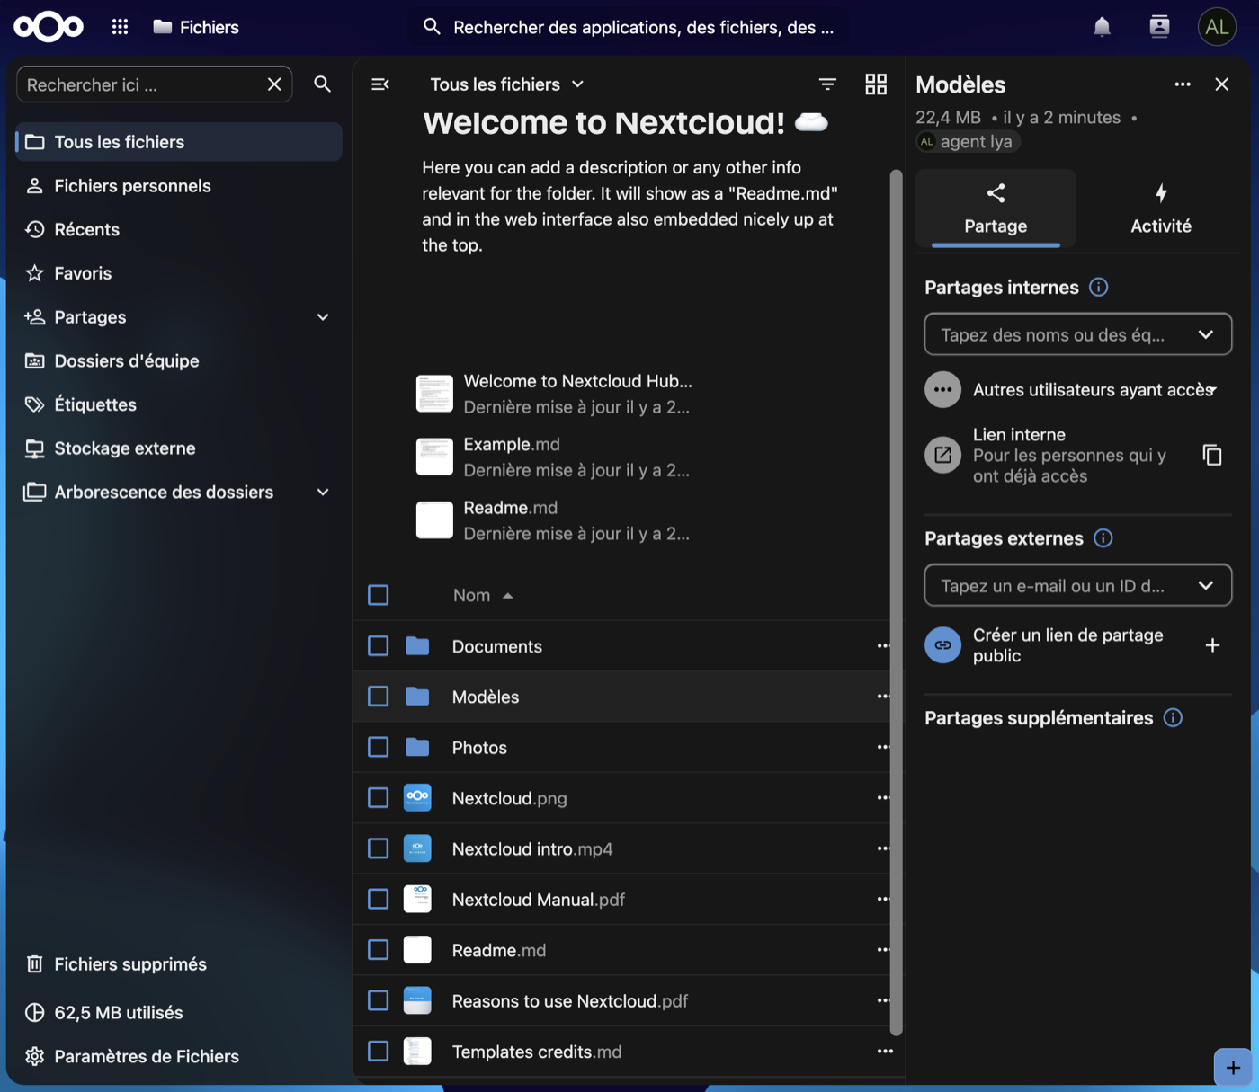Open Fichiers supprimés trash view
The height and width of the screenshot is (1092, 1259).
click(x=179, y=964)
